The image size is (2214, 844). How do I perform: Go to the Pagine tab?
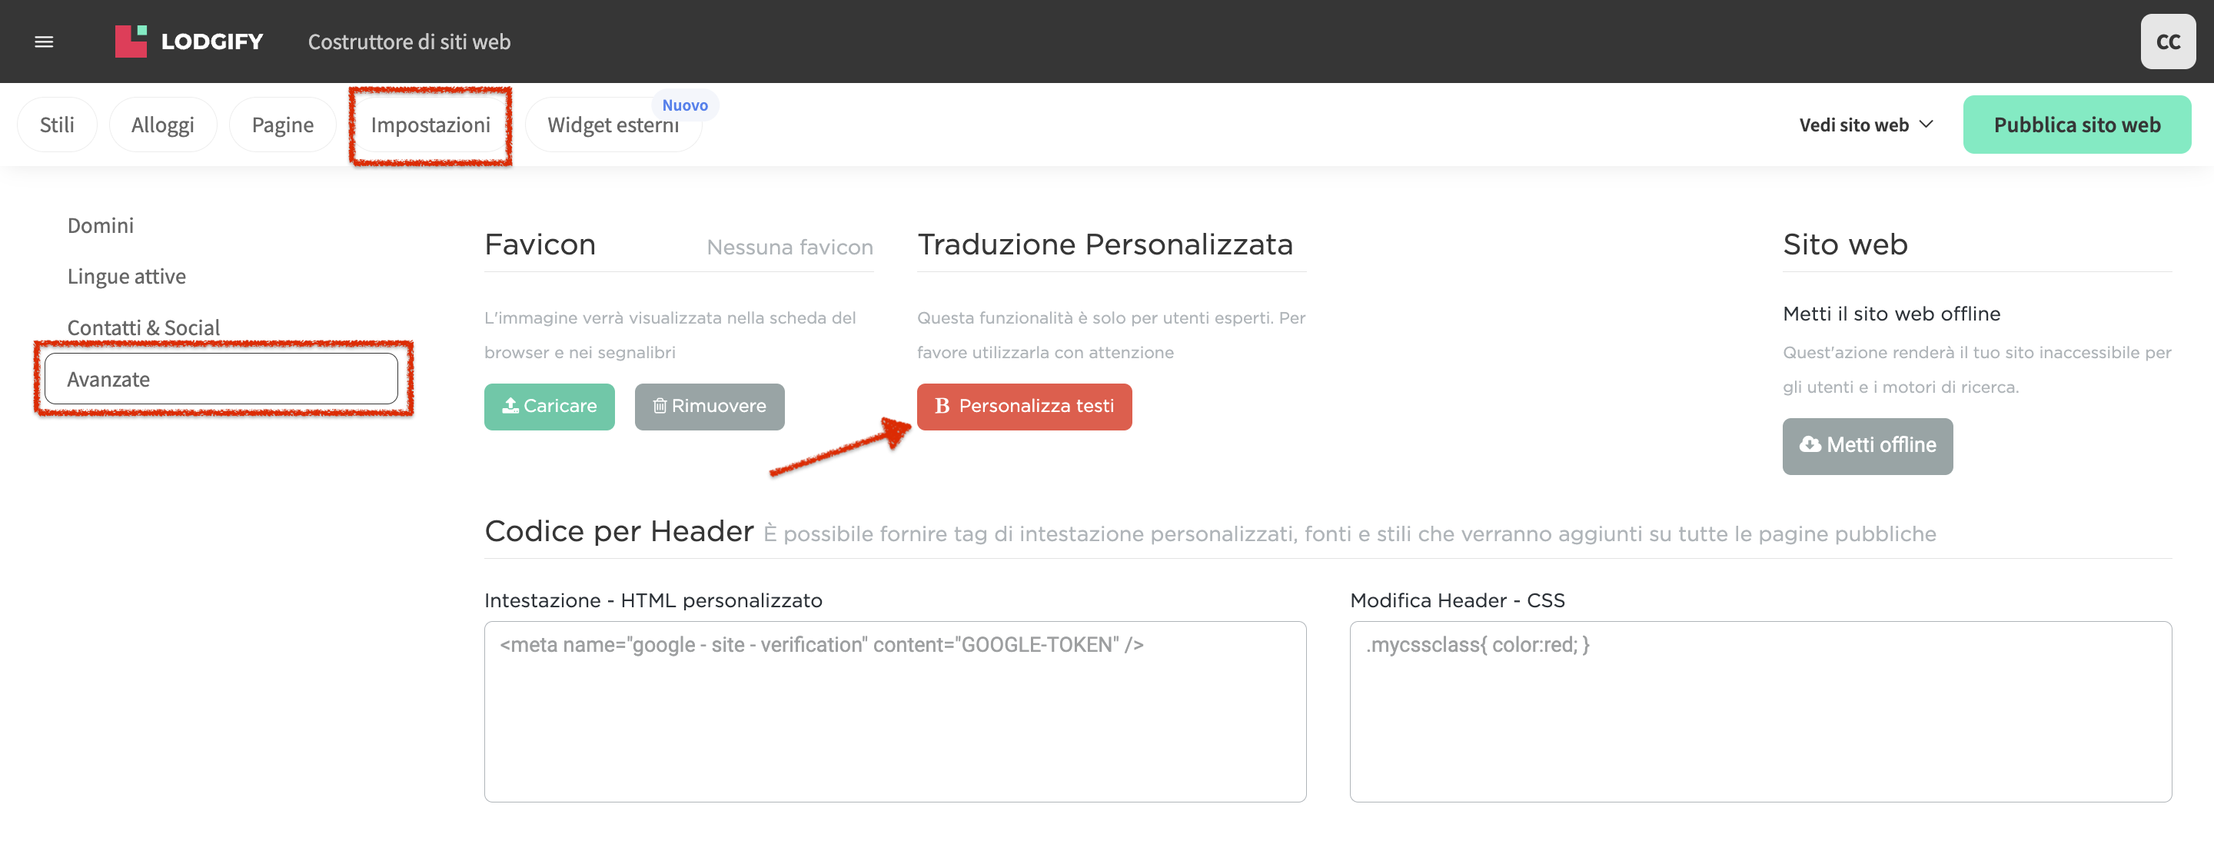point(282,125)
